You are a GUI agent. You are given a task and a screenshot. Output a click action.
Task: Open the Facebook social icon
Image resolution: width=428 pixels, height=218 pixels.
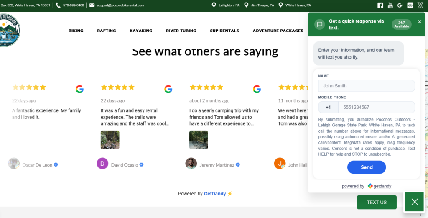click(380, 5)
